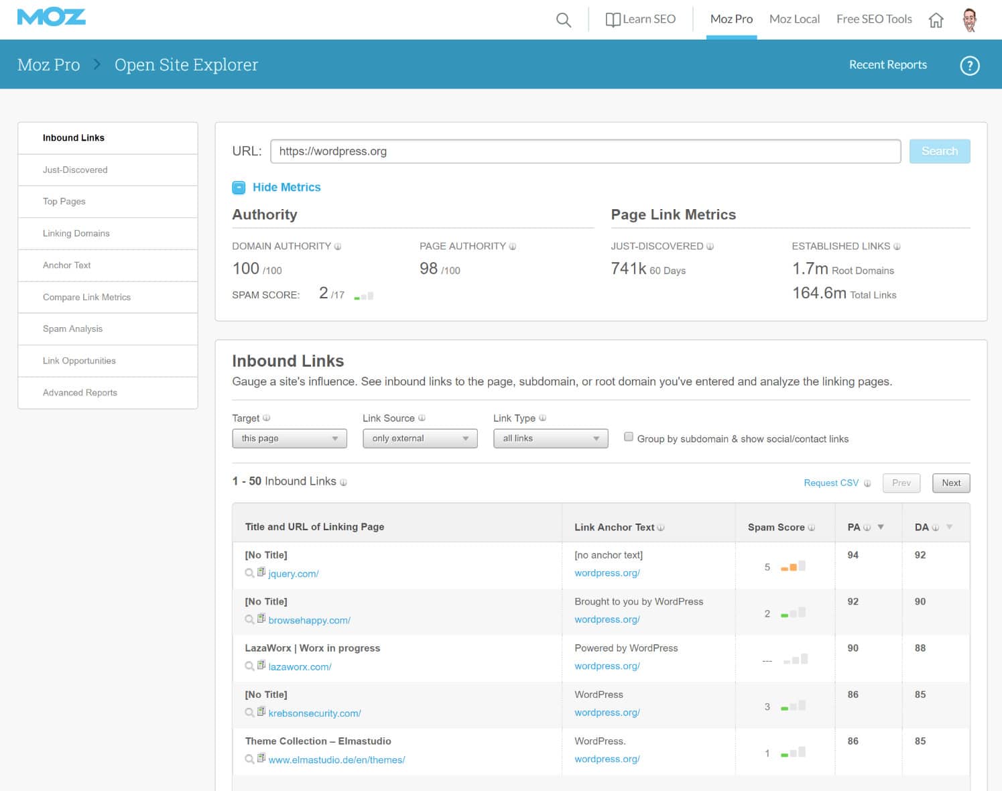Click the magnifier icon beside jquery.com
This screenshot has width=1002, height=791.
(249, 574)
